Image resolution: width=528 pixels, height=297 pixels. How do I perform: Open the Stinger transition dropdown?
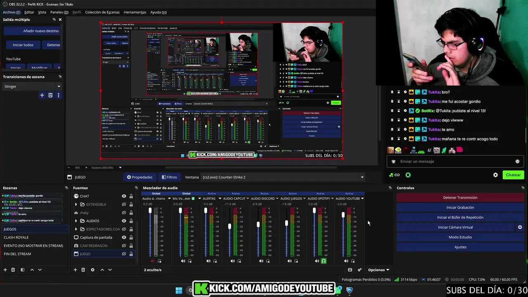click(x=32, y=86)
